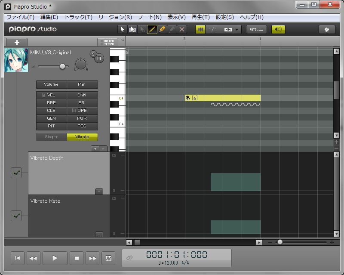Add a parameter lane with plus
The image size is (344, 275).
click(95, 149)
